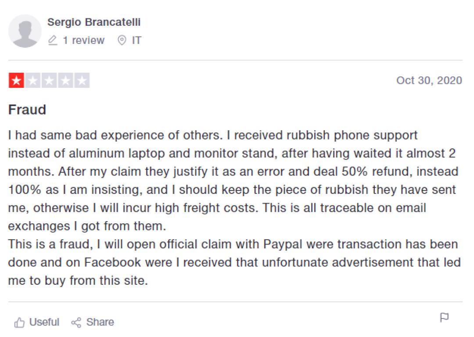Click the first red rating star
The width and height of the screenshot is (474, 337).
pos(16,81)
